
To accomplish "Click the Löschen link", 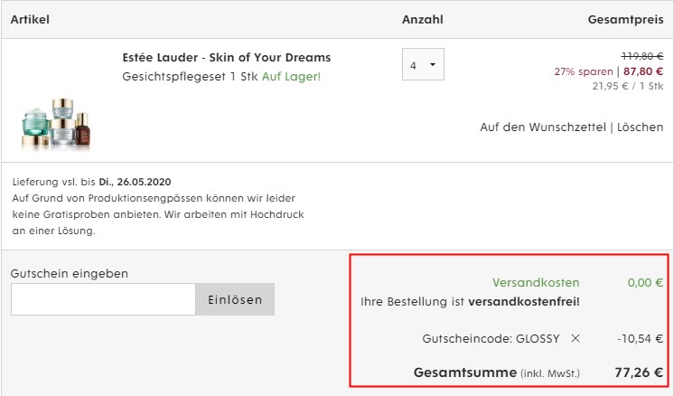I will [x=640, y=127].
